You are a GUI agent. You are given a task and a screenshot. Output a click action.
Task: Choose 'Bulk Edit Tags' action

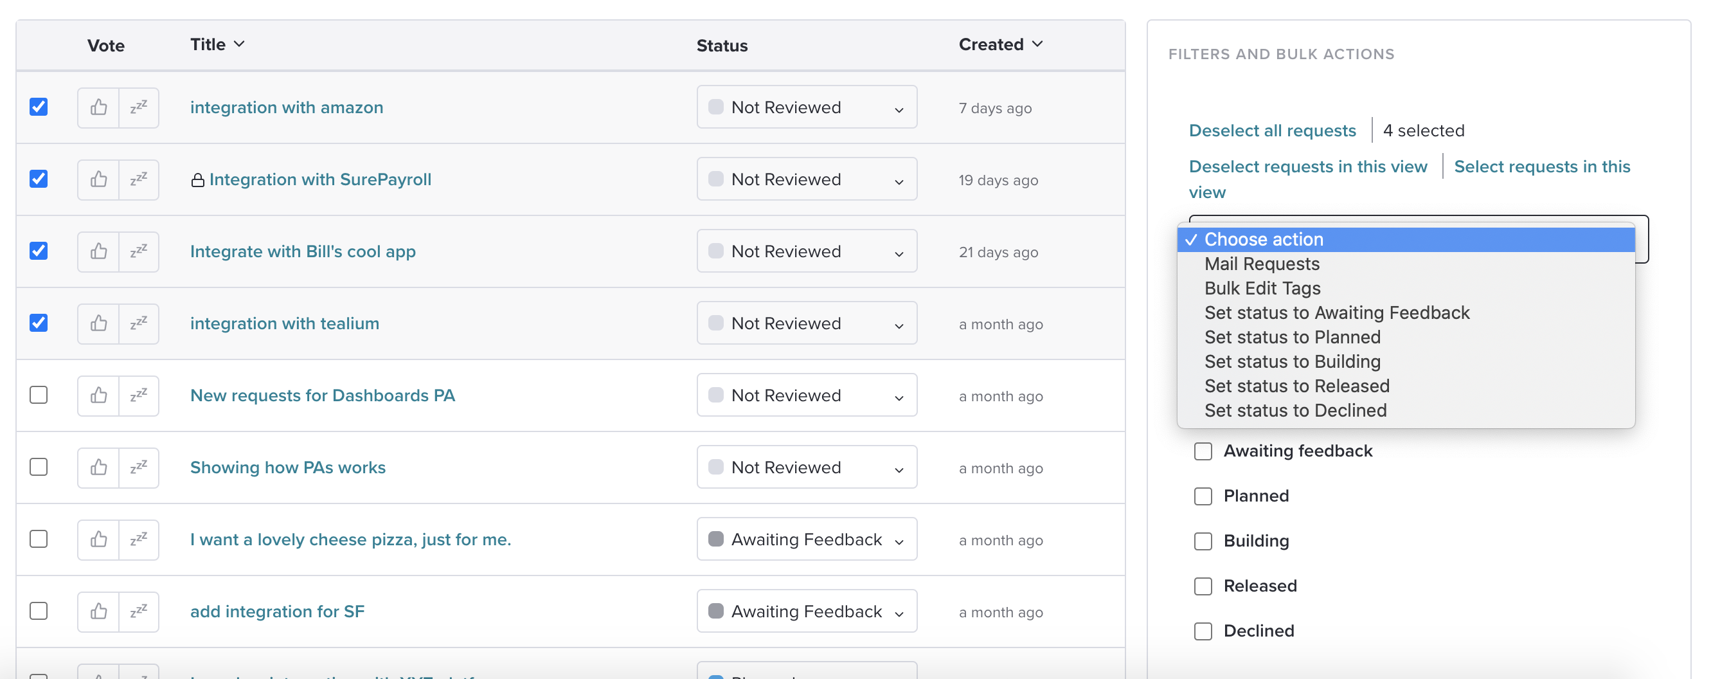(1406, 288)
